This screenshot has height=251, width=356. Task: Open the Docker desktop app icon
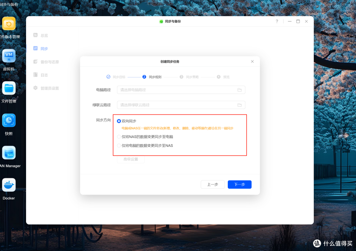[9, 185]
